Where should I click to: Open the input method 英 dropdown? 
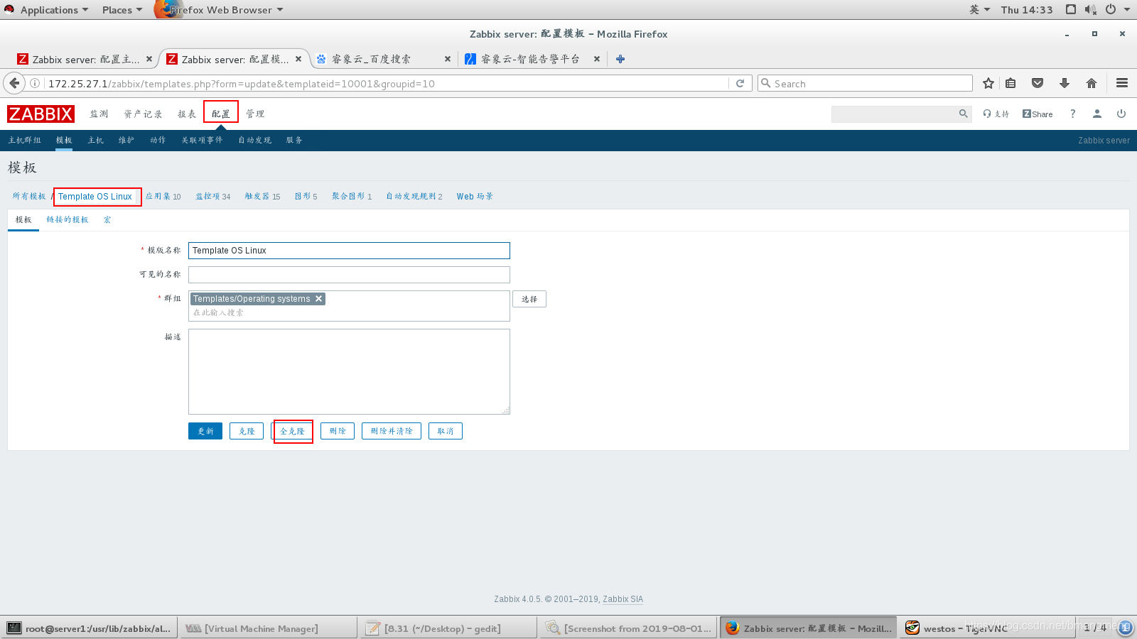coord(979,9)
